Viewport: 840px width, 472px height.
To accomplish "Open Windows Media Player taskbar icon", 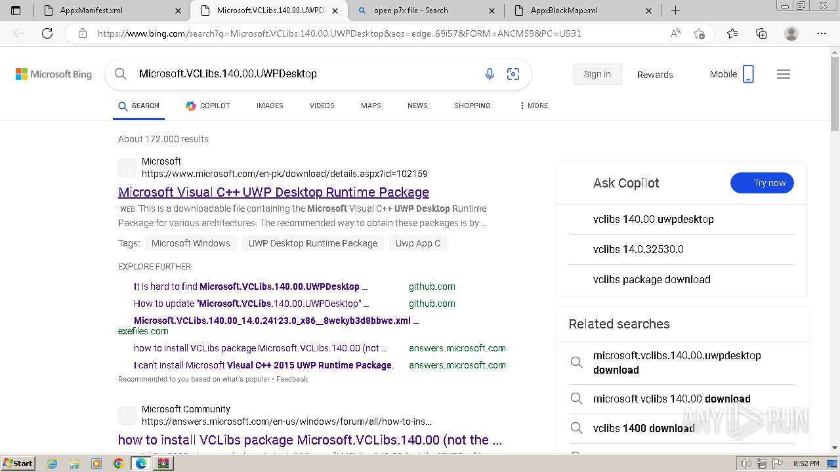I will [x=96, y=463].
